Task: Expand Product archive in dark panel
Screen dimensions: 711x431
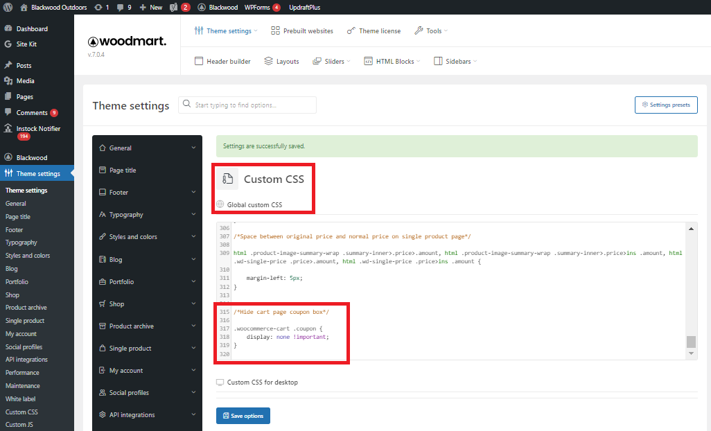Action: 147,326
